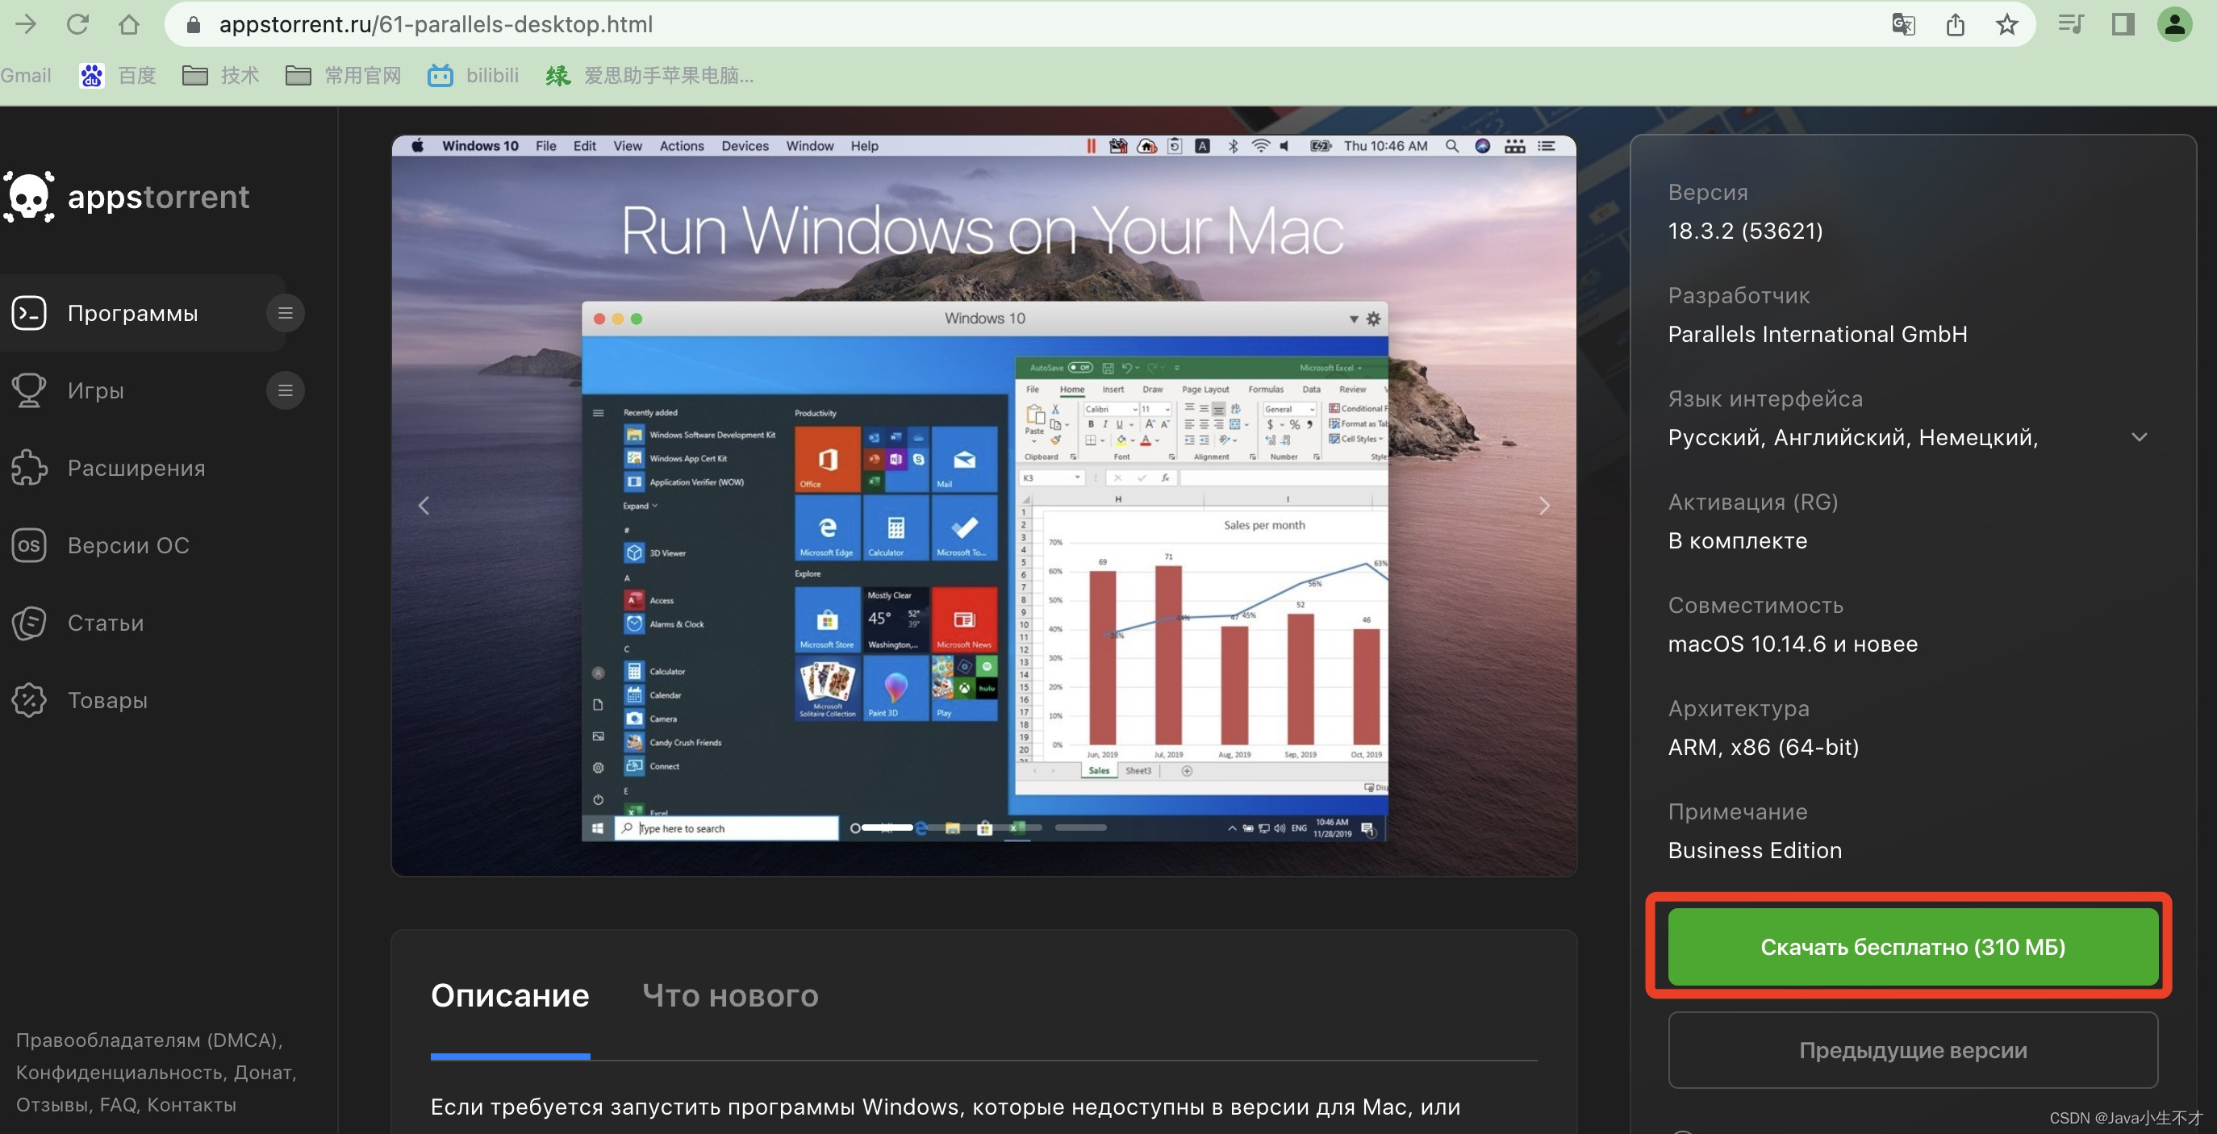The width and height of the screenshot is (2217, 1134).
Task: Open the Версии ОС sidebar section
Action: [x=127, y=545]
